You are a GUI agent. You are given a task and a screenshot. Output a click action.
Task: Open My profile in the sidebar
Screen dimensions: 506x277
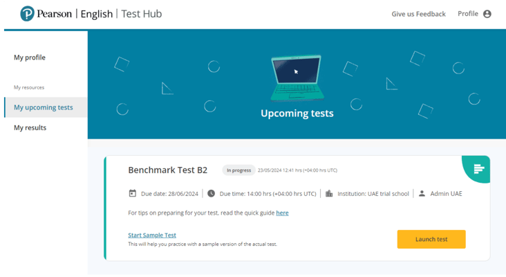click(30, 57)
